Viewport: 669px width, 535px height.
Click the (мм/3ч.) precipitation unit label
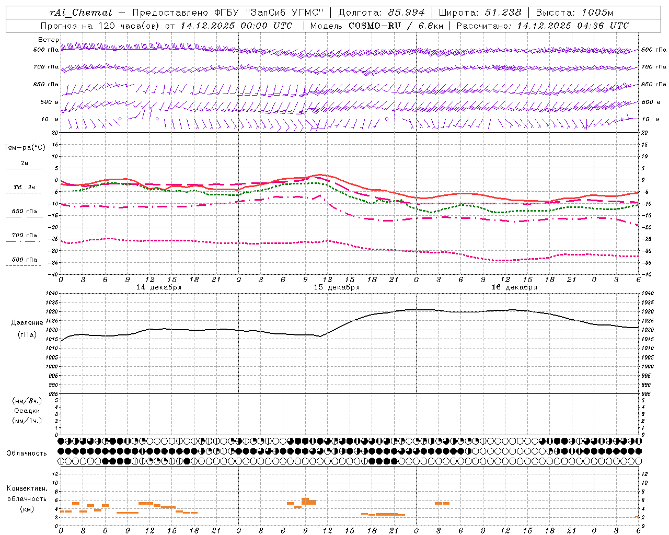coord(27,401)
